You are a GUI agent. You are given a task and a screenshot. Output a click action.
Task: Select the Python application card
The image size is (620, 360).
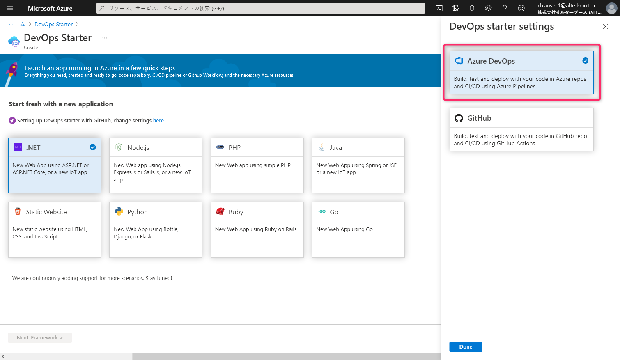click(x=156, y=229)
